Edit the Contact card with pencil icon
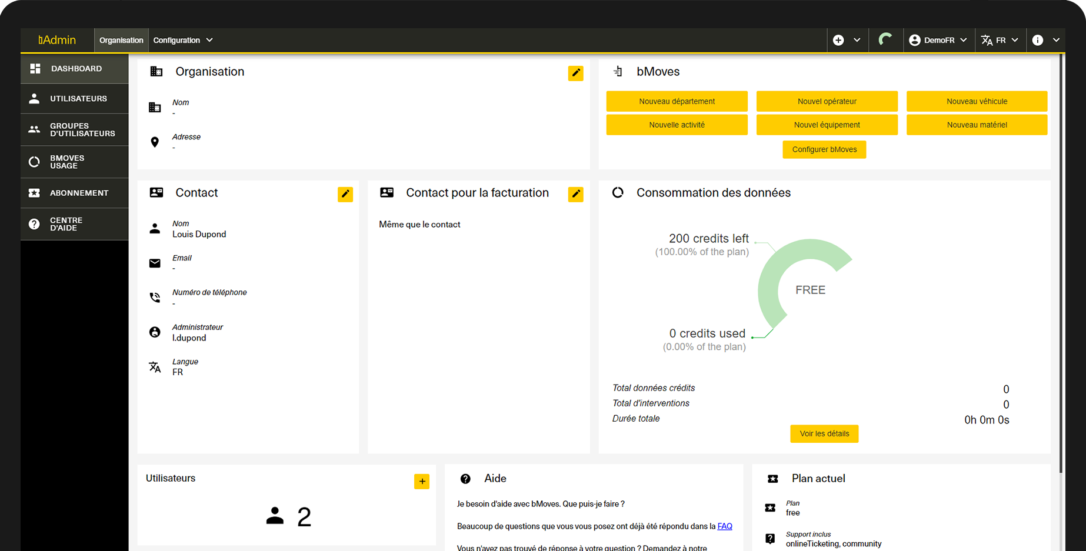This screenshot has width=1086, height=551. (x=345, y=194)
